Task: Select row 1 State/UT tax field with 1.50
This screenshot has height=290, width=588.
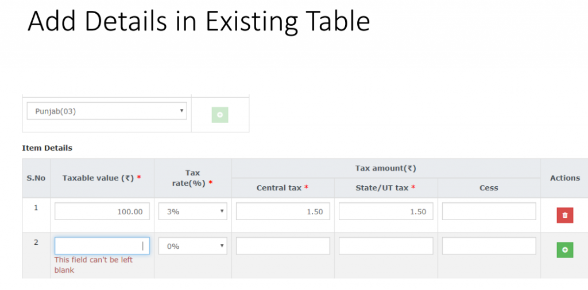Action: coord(386,211)
